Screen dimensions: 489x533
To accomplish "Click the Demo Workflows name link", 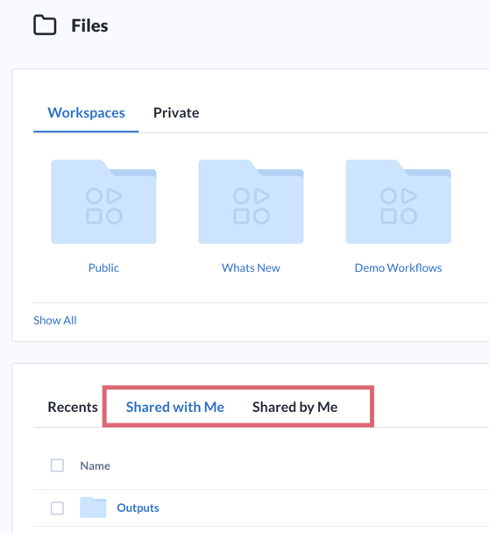I will point(398,268).
